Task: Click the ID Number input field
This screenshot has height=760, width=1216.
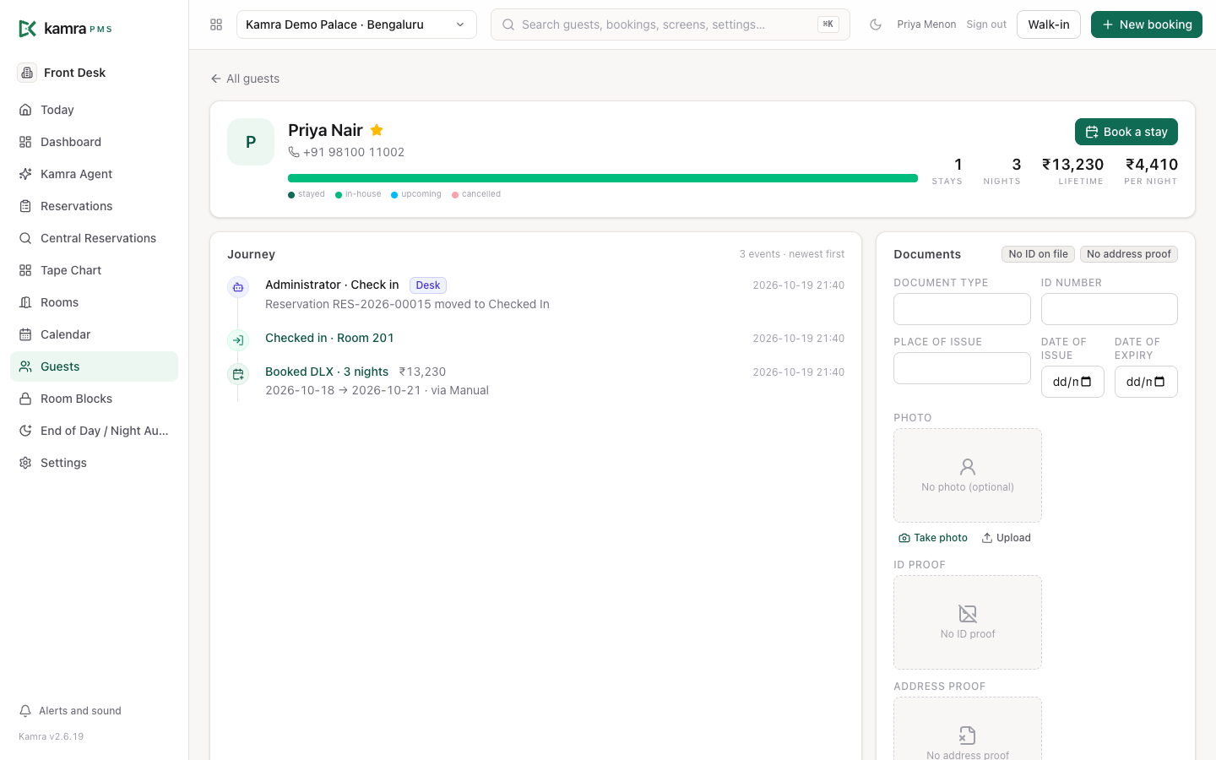Action: click(x=1110, y=309)
